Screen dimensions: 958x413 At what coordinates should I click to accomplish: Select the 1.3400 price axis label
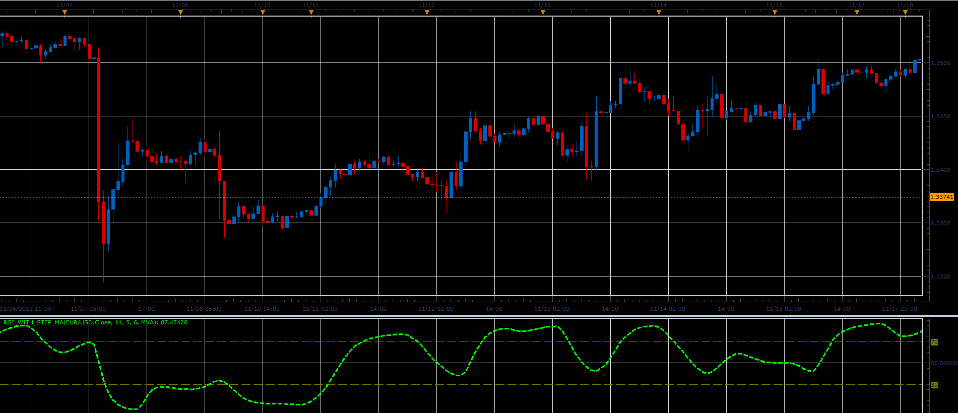click(x=940, y=170)
